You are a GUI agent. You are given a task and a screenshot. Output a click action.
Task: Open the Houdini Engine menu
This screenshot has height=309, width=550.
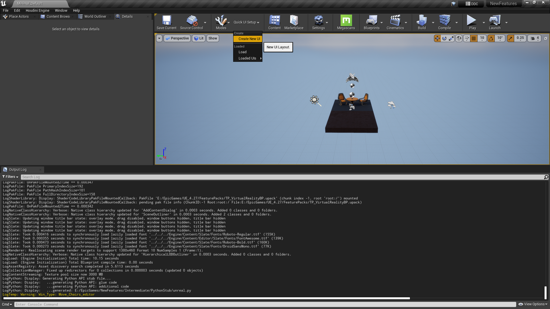(x=37, y=10)
